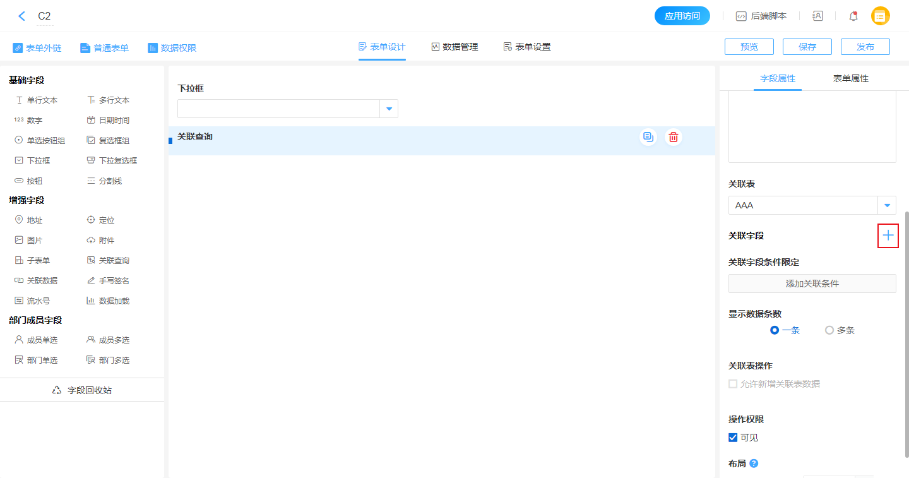Image resolution: width=909 pixels, height=478 pixels.
Task: Select the 多条 radio option
Action: (829, 330)
